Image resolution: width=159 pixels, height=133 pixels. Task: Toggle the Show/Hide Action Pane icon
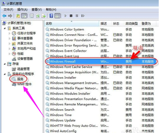coord(57,16)
